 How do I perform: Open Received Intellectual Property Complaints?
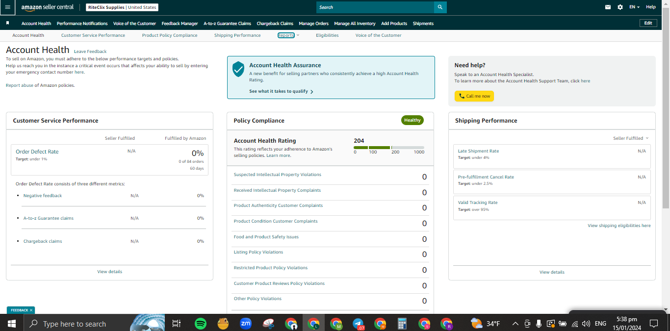[277, 190]
